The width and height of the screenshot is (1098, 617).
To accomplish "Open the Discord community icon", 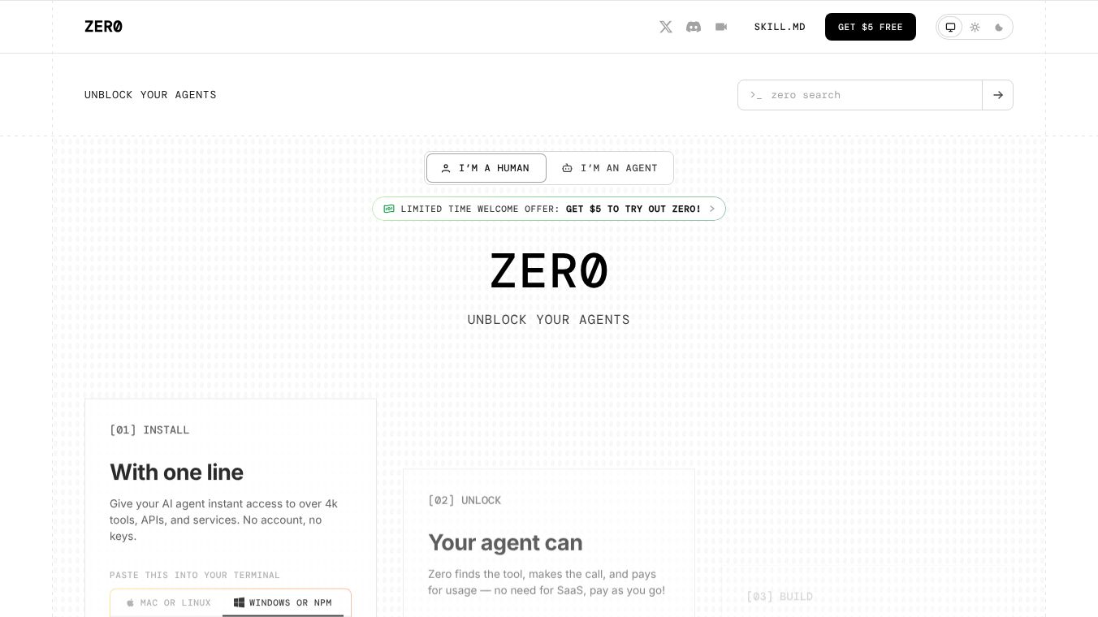I will pyautogui.click(x=694, y=27).
